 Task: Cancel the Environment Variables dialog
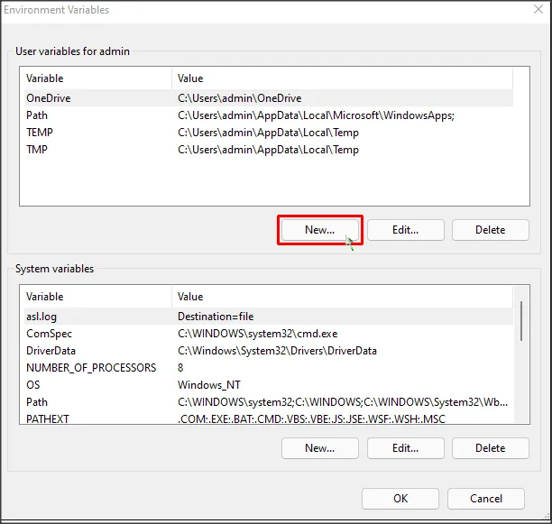(486, 499)
